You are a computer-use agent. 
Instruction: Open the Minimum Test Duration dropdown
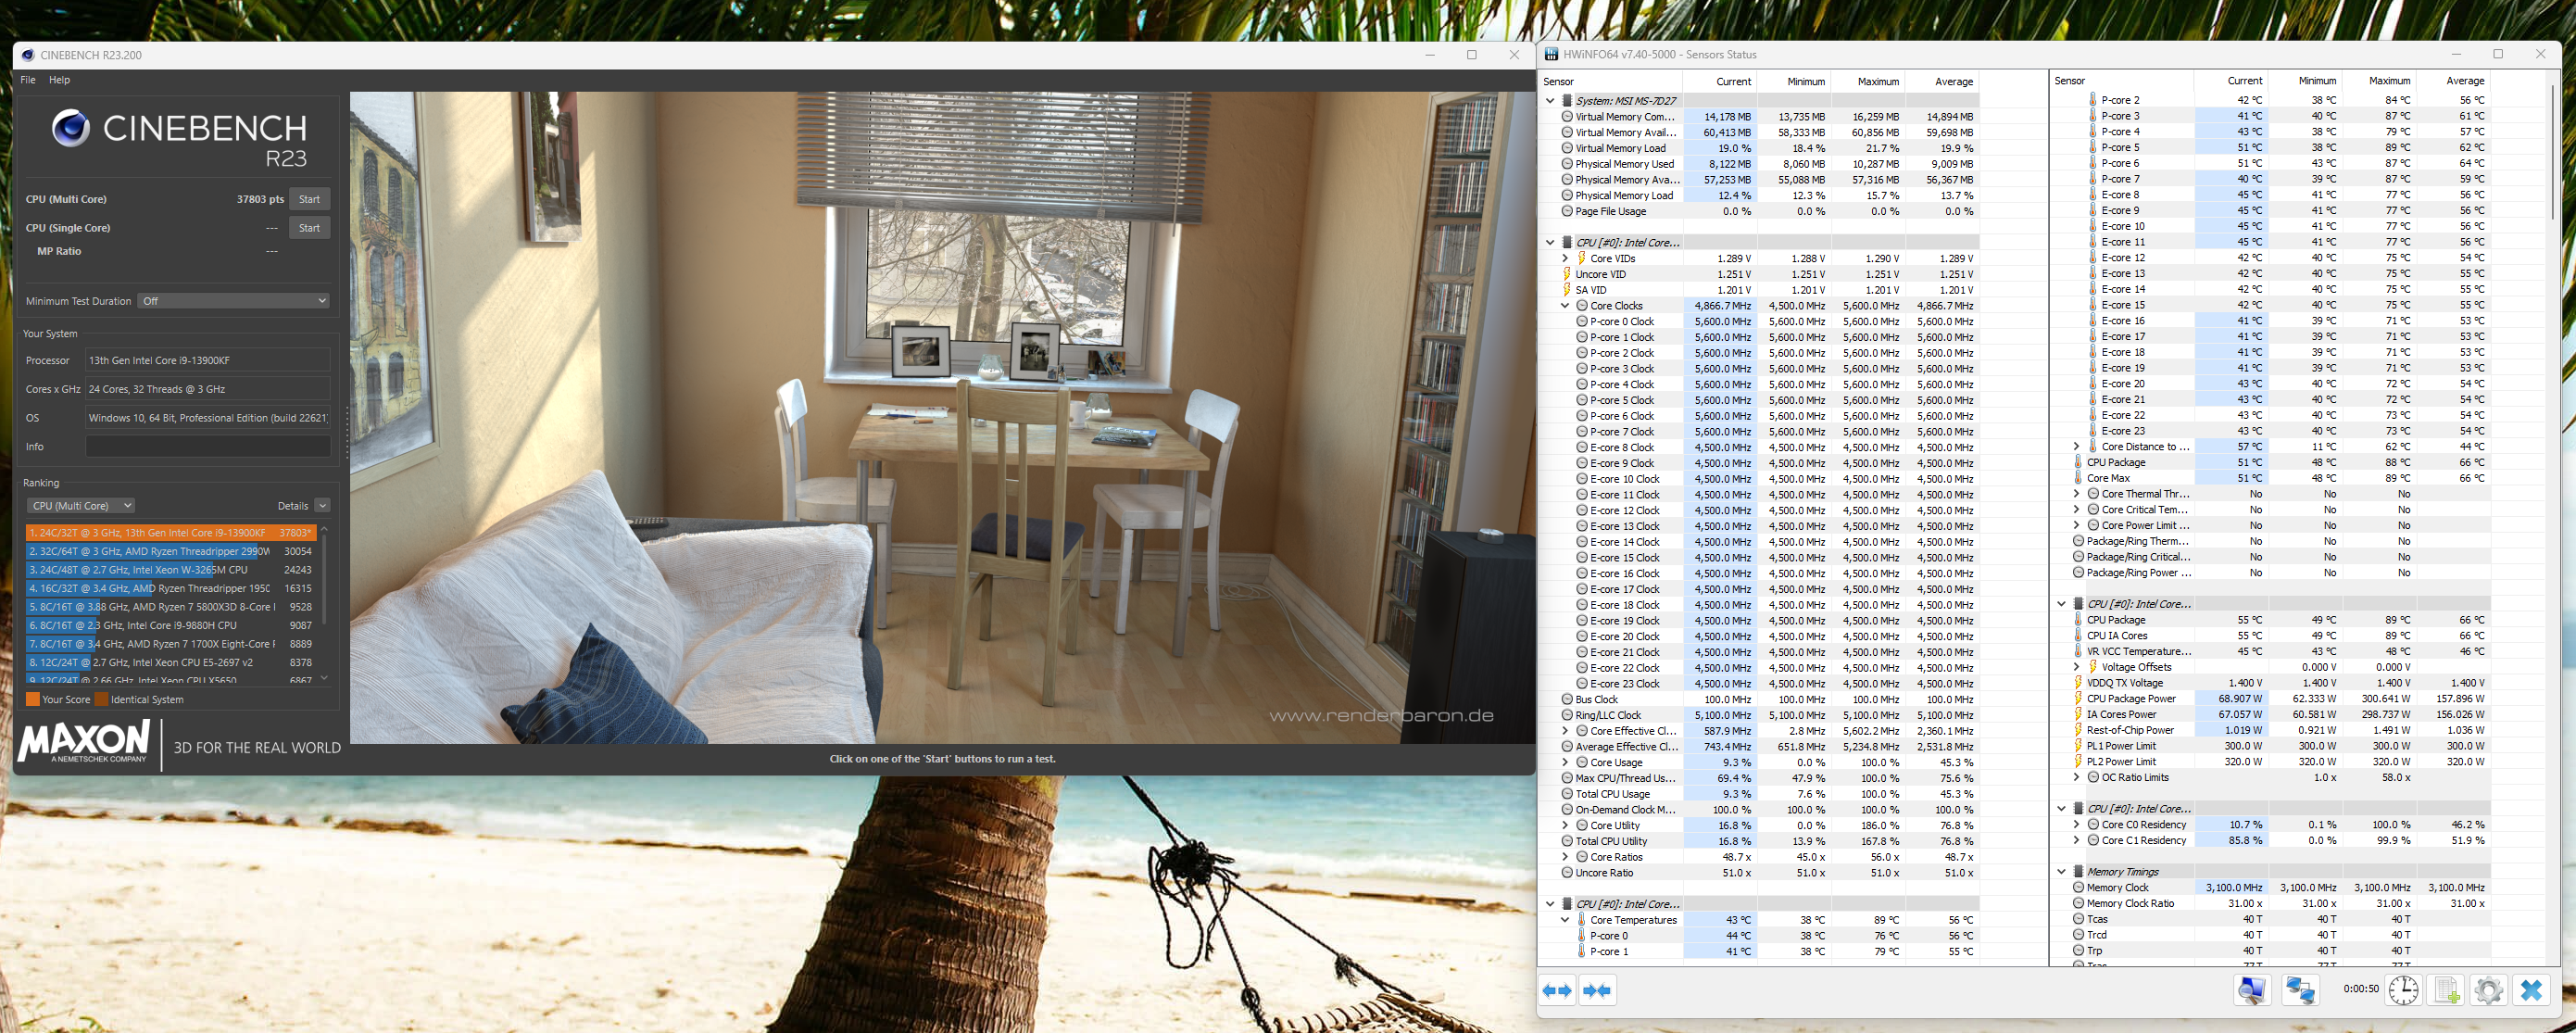(234, 301)
